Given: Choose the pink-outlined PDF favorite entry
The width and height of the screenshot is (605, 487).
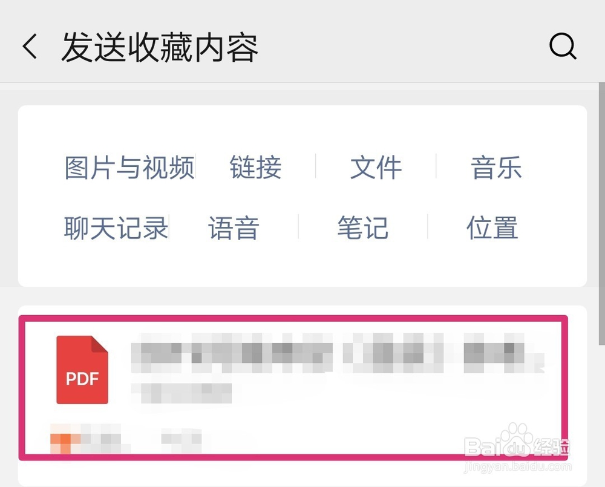Looking at the screenshot, I should pos(293,388).
